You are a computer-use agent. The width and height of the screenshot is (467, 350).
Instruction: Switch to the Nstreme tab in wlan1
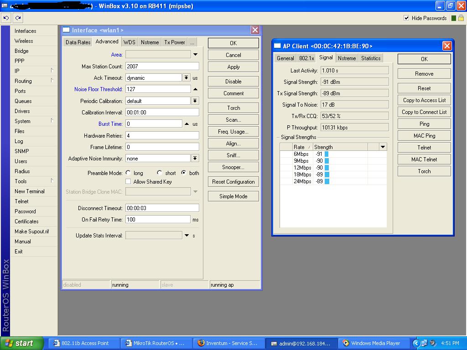[150, 42]
